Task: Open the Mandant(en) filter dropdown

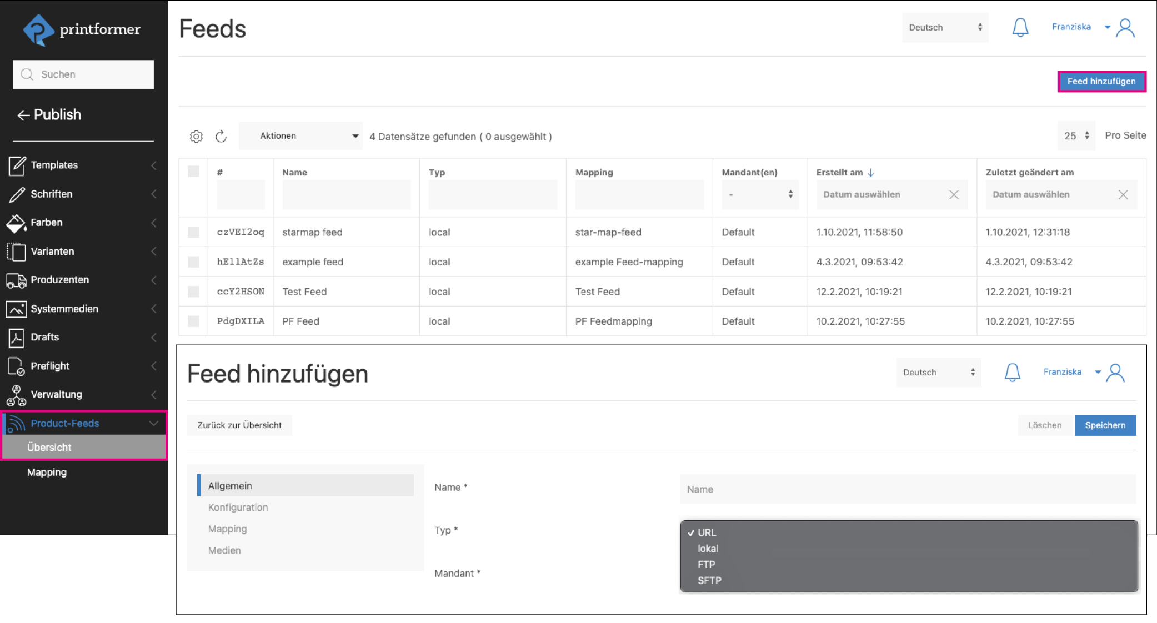Action: pos(759,194)
